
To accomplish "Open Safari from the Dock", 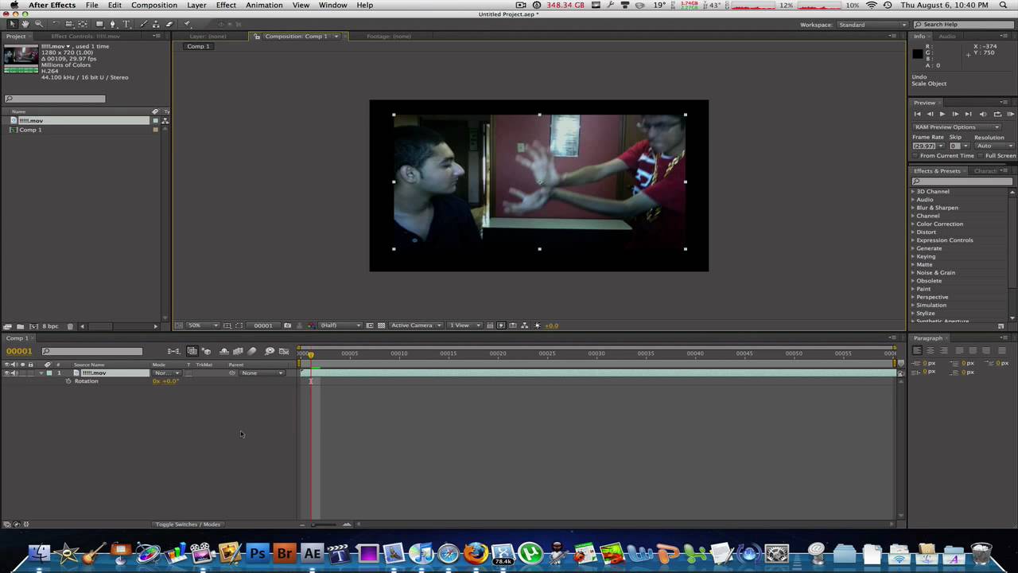I will (448, 553).
